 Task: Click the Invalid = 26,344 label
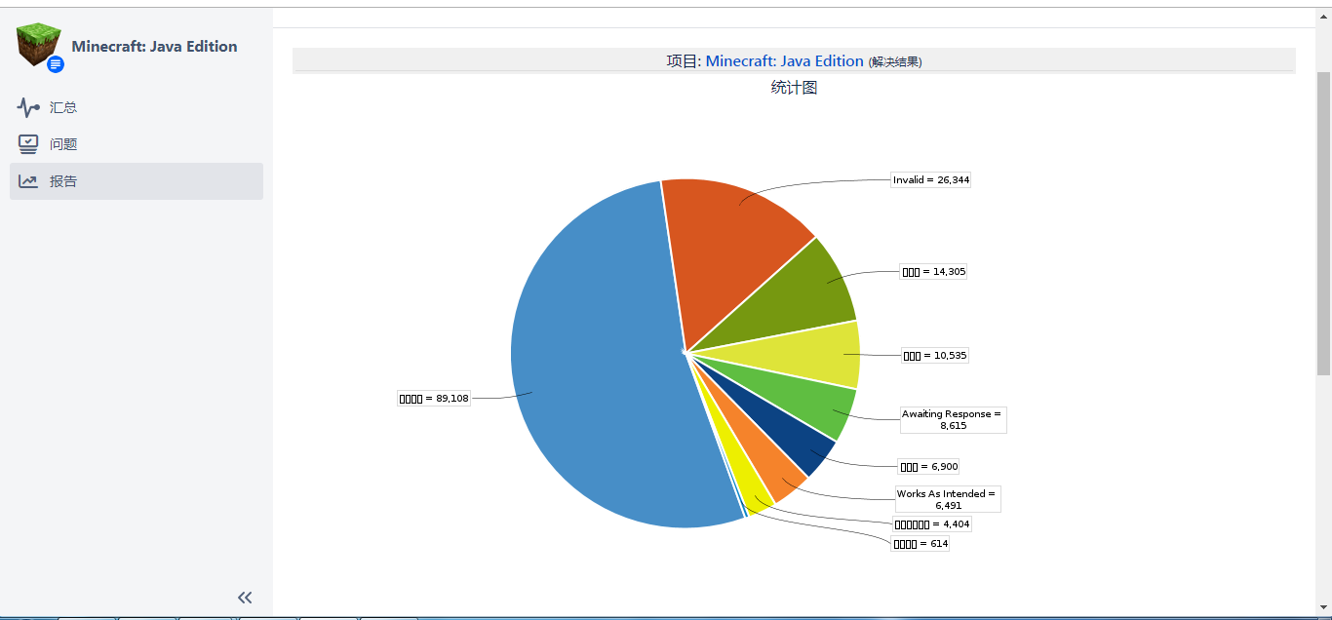931,180
